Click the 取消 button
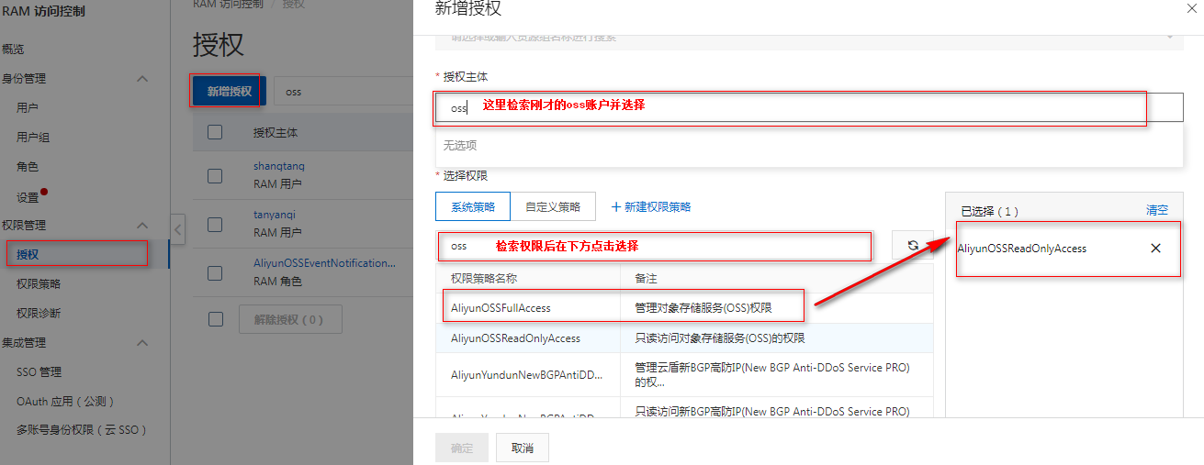 pyautogui.click(x=523, y=448)
